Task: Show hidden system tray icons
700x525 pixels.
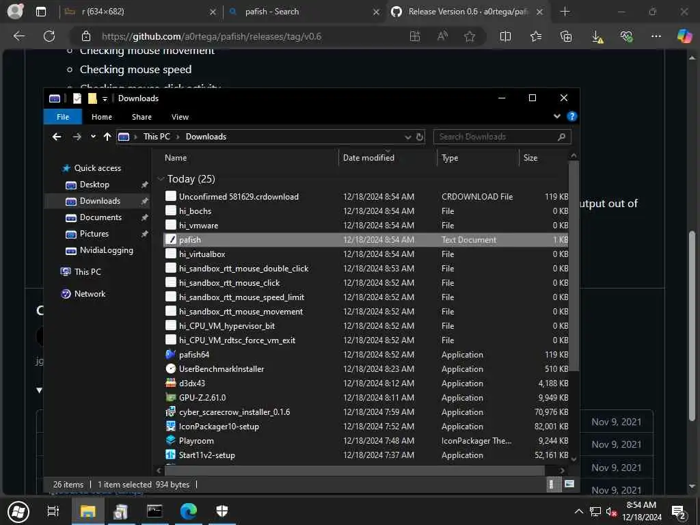Action: click(x=578, y=511)
